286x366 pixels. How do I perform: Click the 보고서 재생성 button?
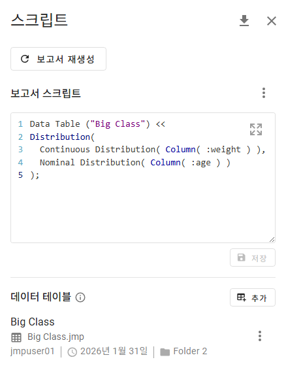point(58,59)
